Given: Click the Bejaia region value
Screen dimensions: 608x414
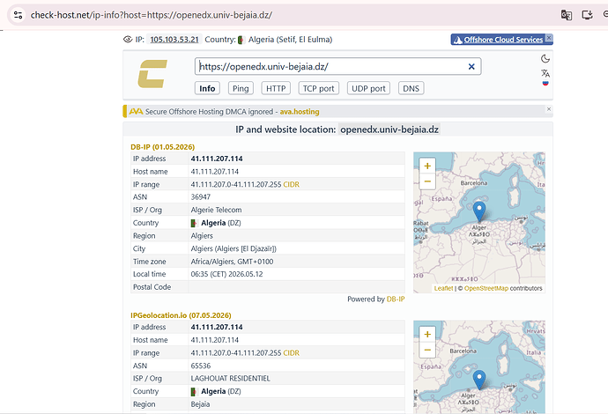Looking at the screenshot, I should coord(200,404).
